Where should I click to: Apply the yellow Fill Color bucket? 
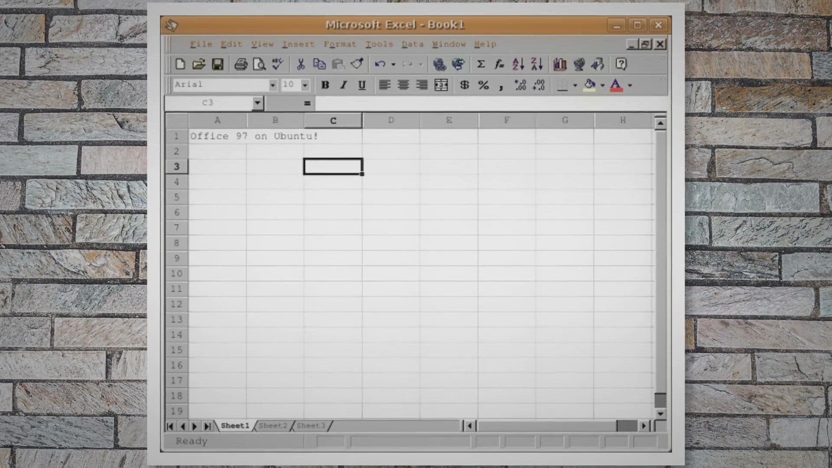(590, 85)
